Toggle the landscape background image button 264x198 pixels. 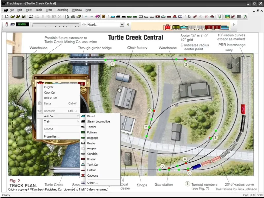click(x=227, y=16)
